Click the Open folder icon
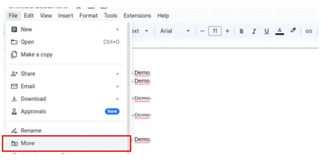This screenshot has width=322, height=161. (x=14, y=42)
